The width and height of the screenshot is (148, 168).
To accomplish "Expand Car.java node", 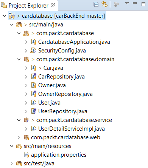I will coord(26,68).
